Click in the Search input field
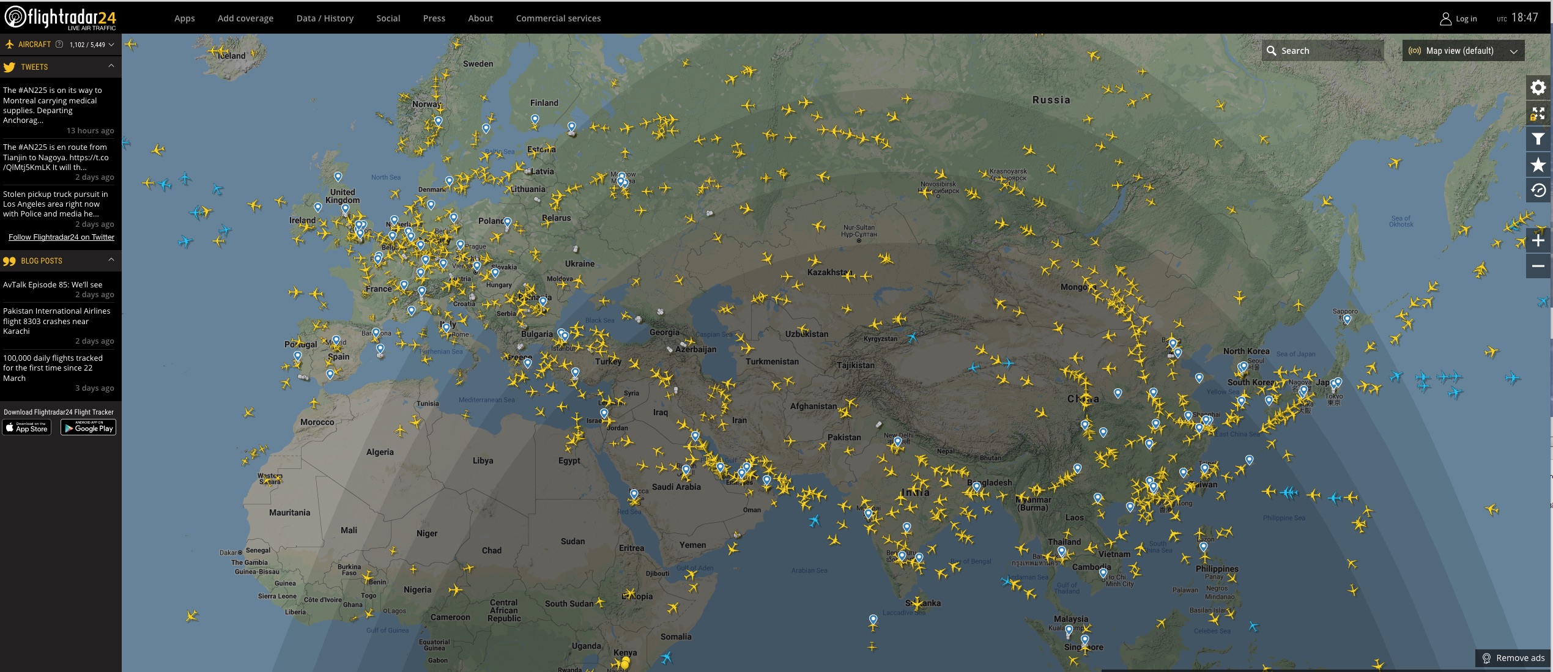Image resolution: width=1553 pixels, height=672 pixels. tap(1322, 51)
